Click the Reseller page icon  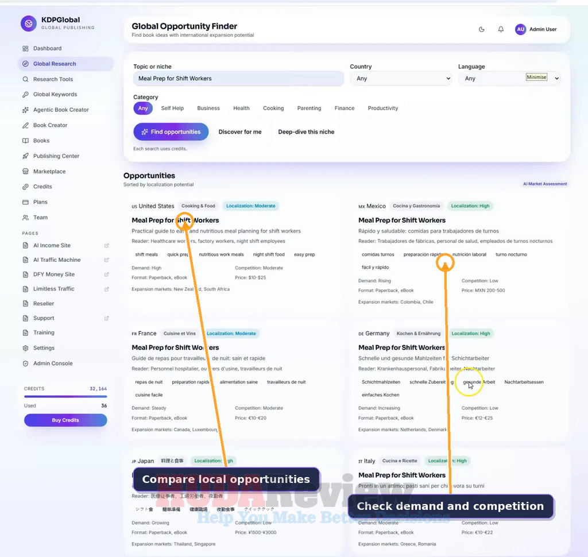point(25,303)
